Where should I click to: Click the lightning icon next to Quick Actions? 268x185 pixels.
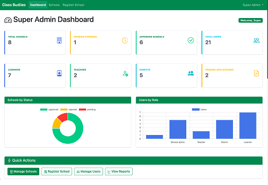(9, 160)
